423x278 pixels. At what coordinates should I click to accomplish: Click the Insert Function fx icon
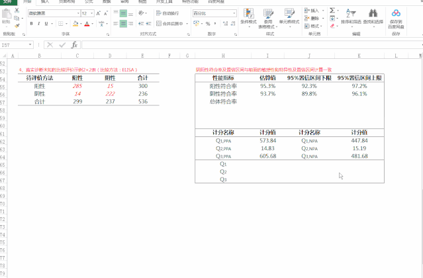point(74,45)
